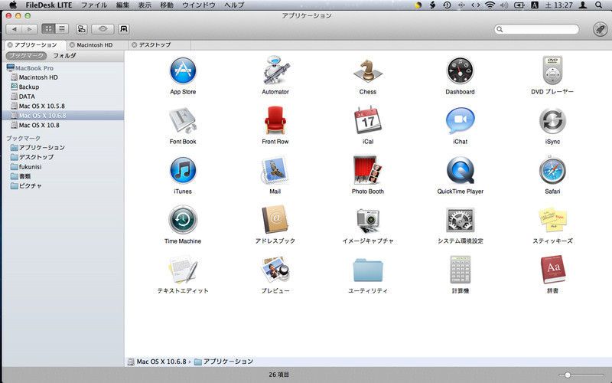Select the Safari compass icon

[x=552, y=171]
